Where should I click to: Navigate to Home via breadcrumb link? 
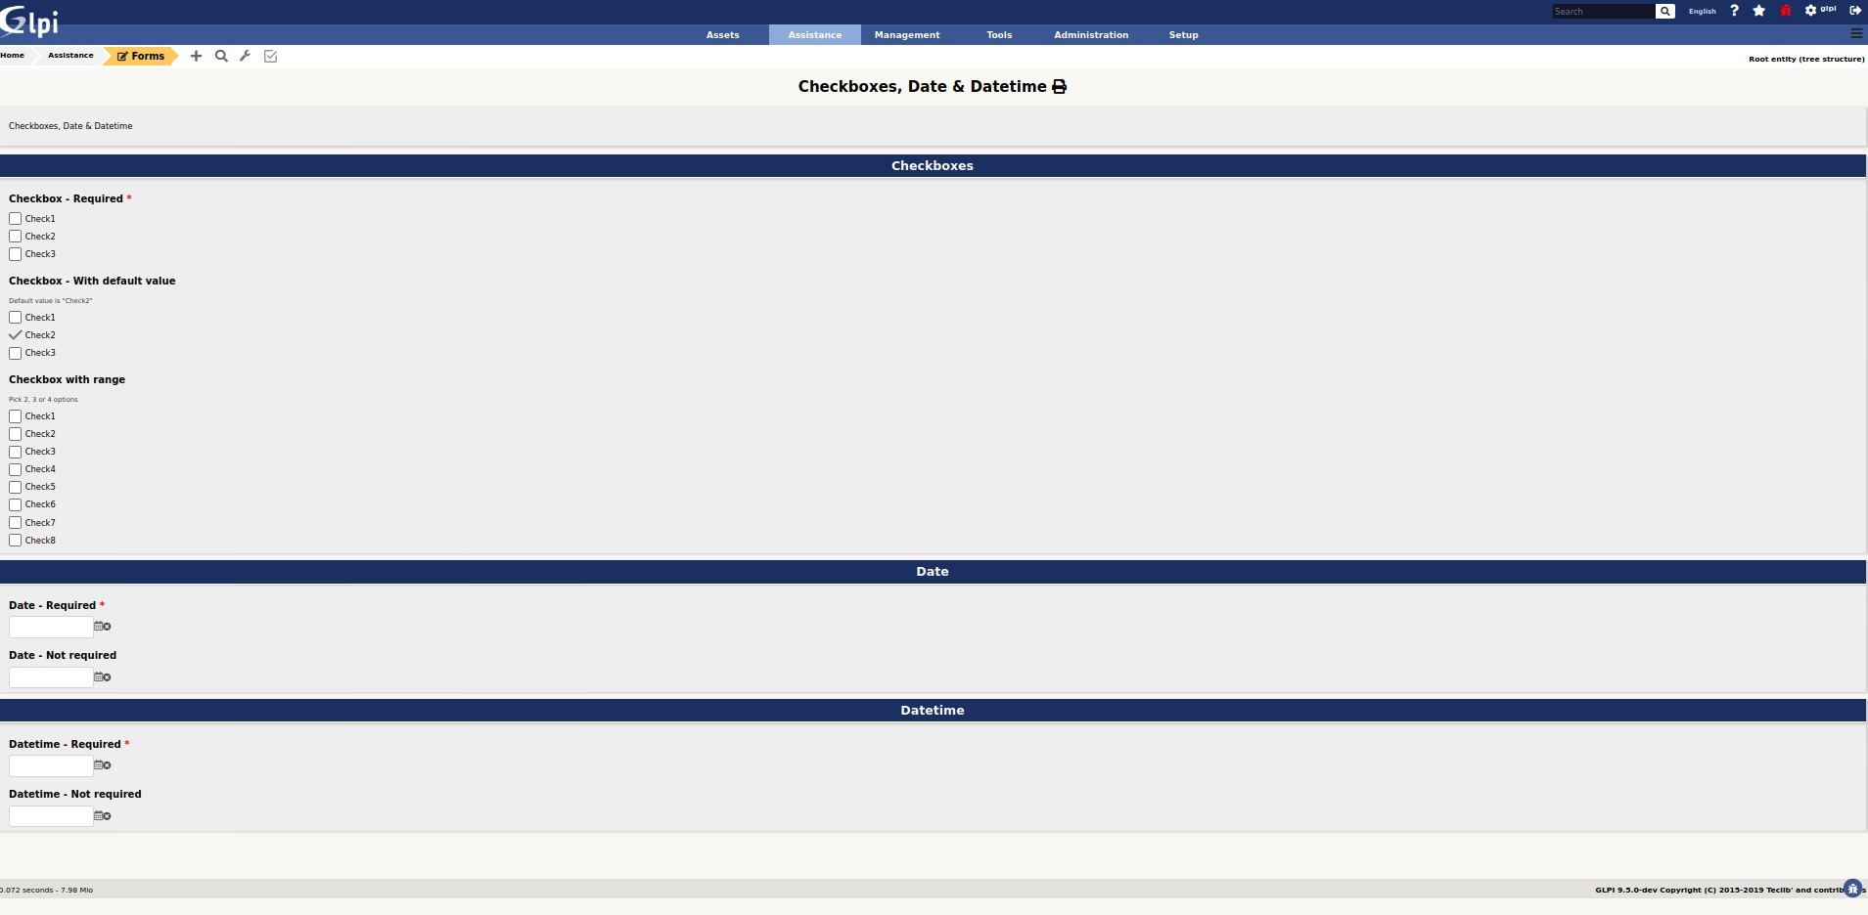[12, 55]
